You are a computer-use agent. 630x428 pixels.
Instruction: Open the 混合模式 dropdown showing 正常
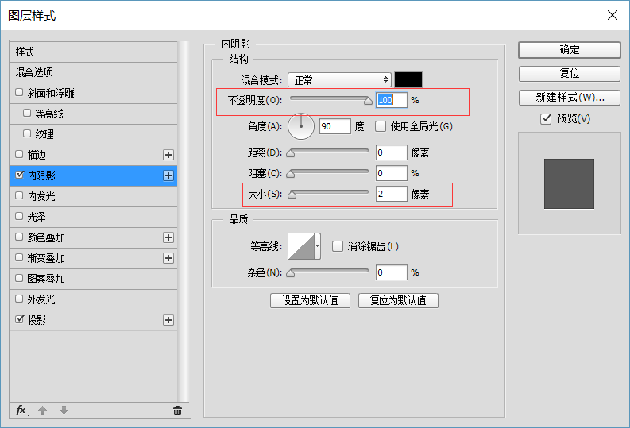point(339,80)
